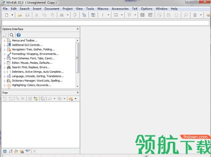This screenshot has width=211, height=157.
Task: Click the magnifier with red exclamation icon
Action: 11,151
